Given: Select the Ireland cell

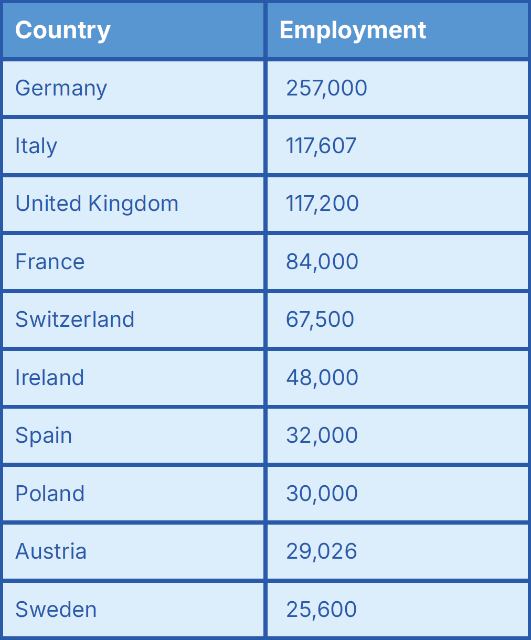Looking at the screenshot, I should pos(50,378).
